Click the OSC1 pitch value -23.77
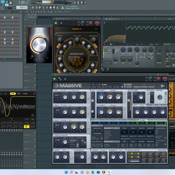The image size is (175, 175). [57, 95]
